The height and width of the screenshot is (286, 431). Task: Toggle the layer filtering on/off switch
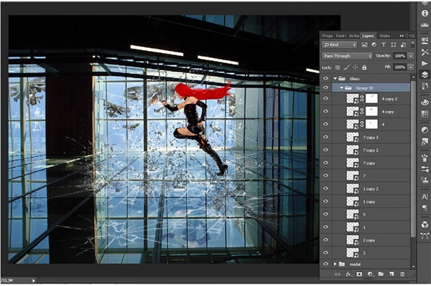point(412,44)
